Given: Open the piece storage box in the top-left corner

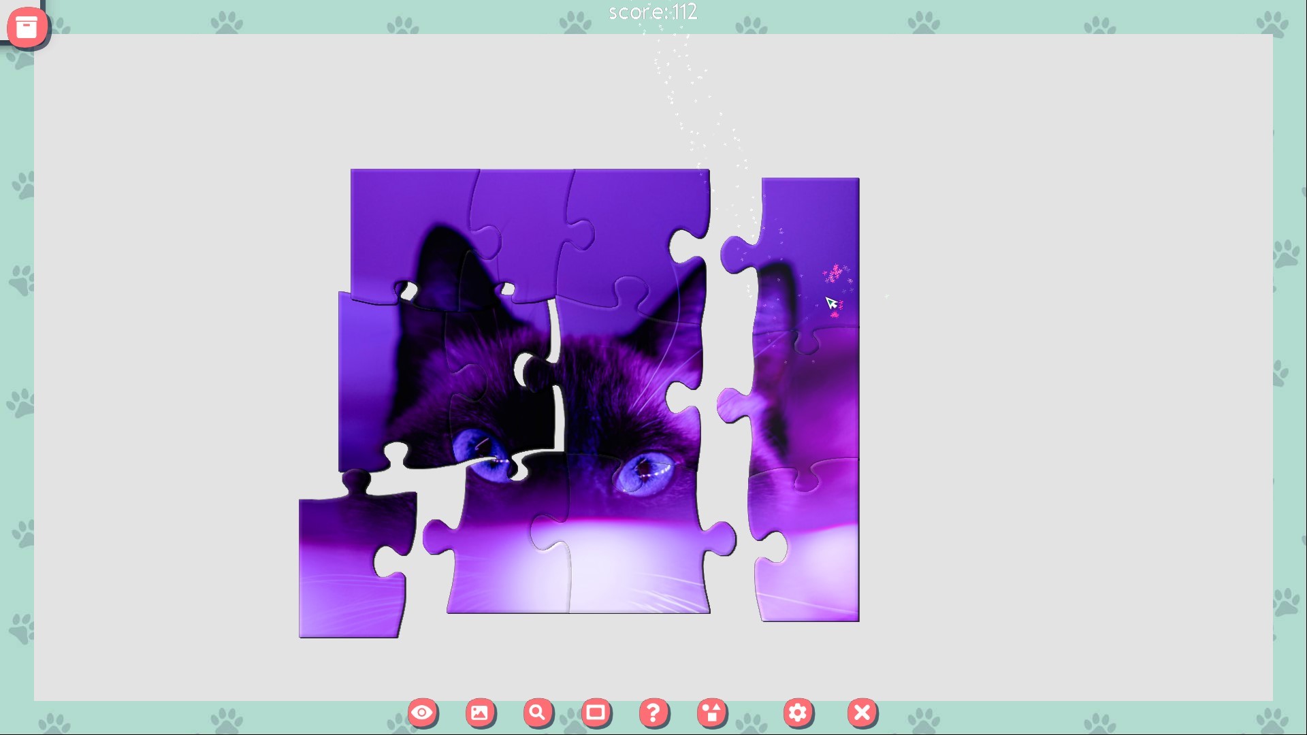Looking at the screenshot, I should pos(27,27).
